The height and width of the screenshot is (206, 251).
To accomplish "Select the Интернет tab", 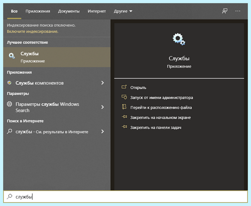I will [97, 11].
